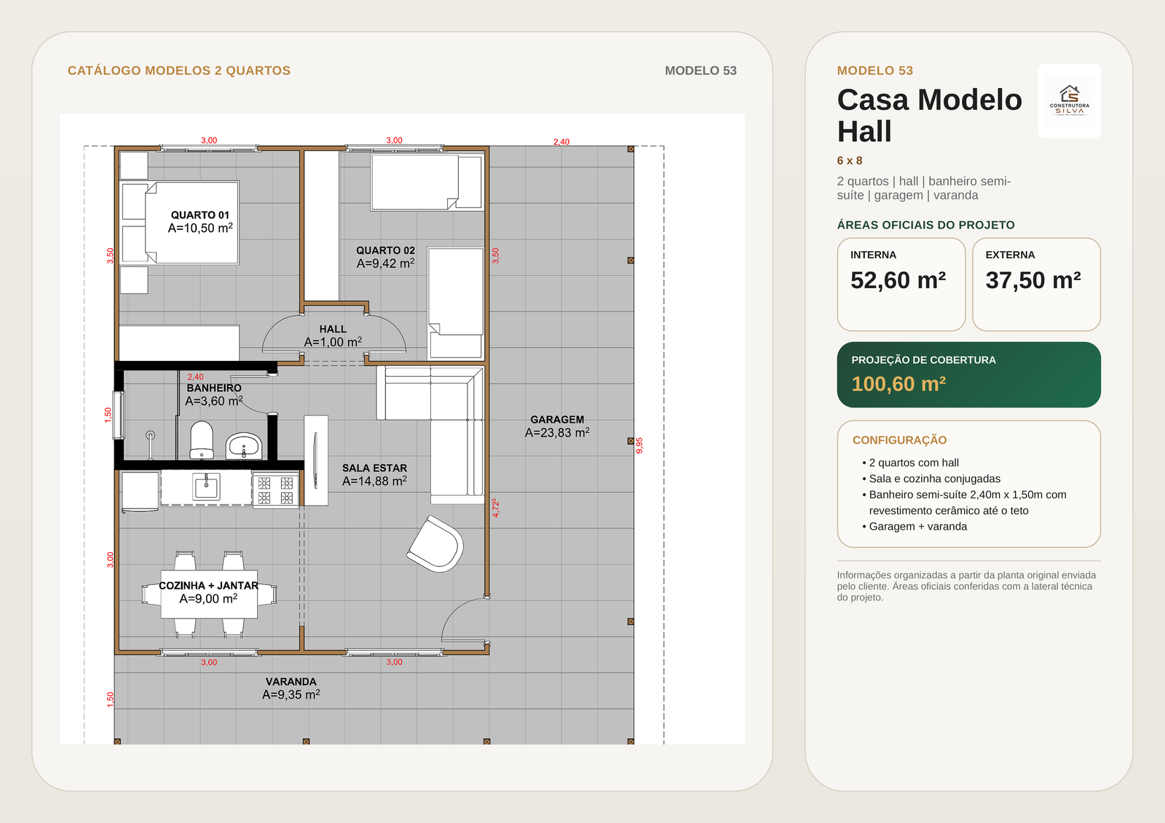Select the 'Casa Modelo Hall' title
The width and height of the screenshot is (1165, 823).
coord(929,115)
